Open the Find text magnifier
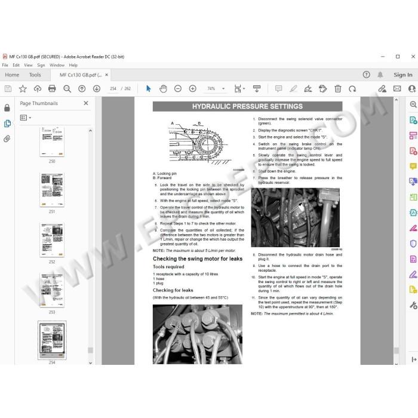The height and width of the screenshot is (418, 418). pyautogui.click(x=67, y=89)
